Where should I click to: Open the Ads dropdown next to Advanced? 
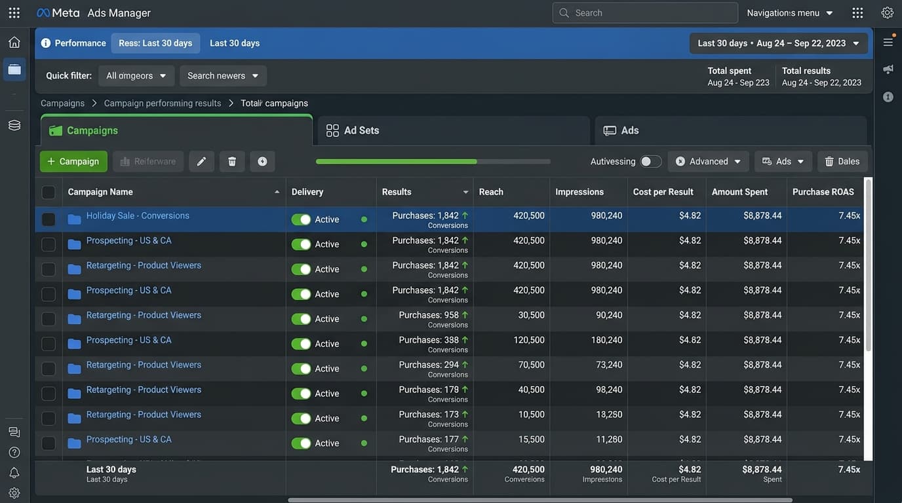[x=783, y=161]
